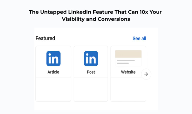
Task: Click the "Visibility and Conversions" headline line
Action: pos(96,19)
